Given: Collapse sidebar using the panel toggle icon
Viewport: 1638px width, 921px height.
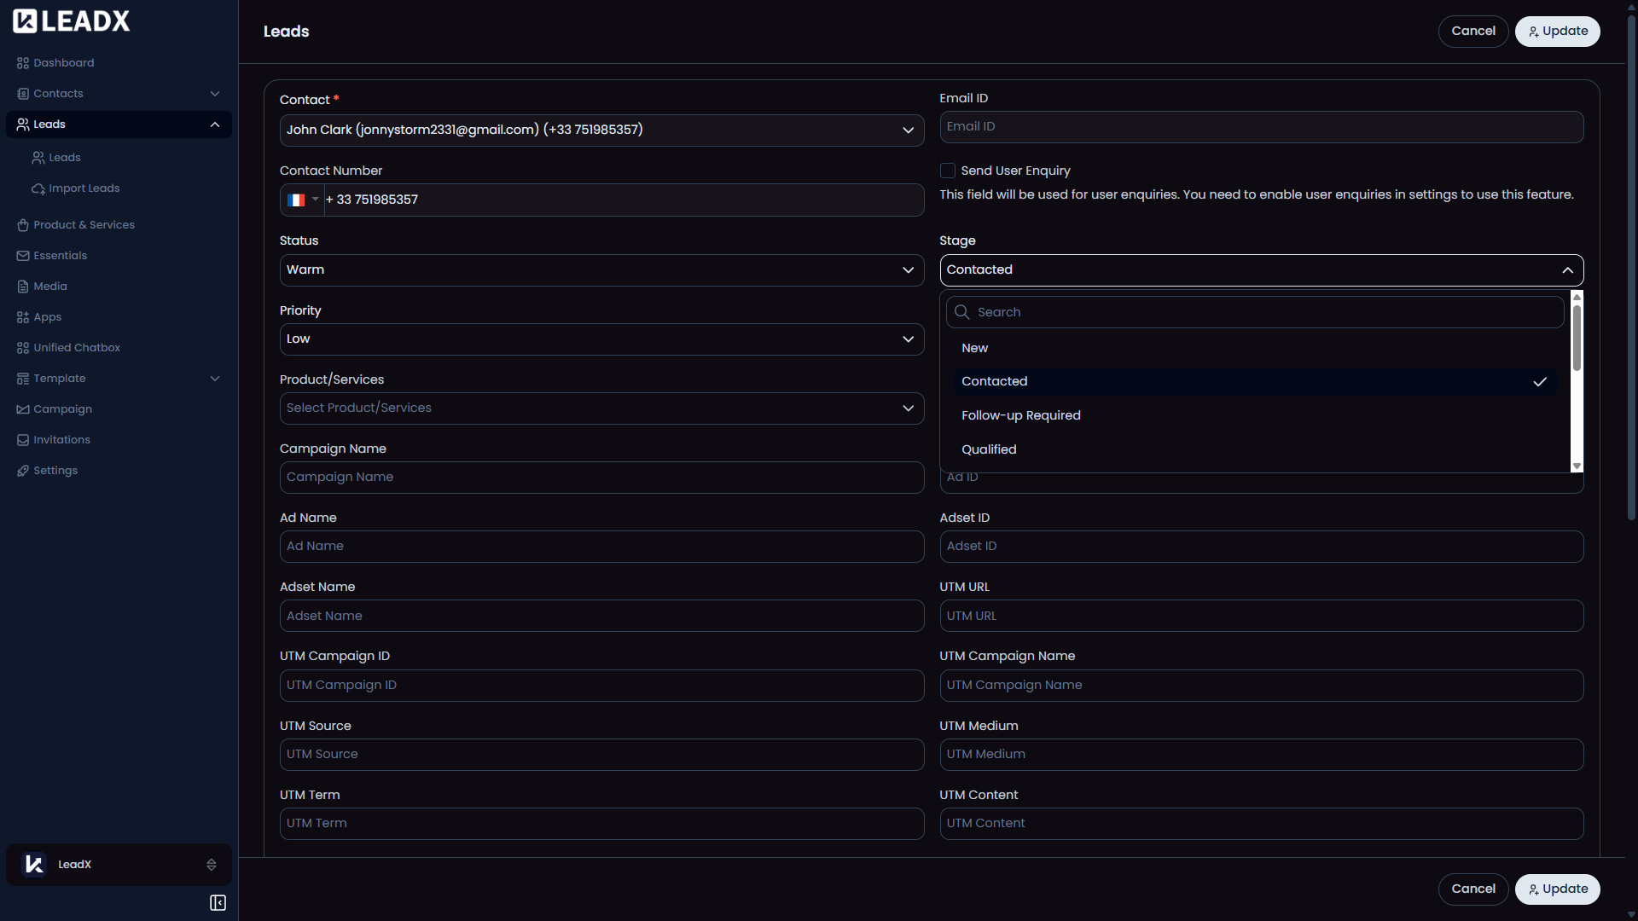Looking at the screenshot, I should coord(218,903).
